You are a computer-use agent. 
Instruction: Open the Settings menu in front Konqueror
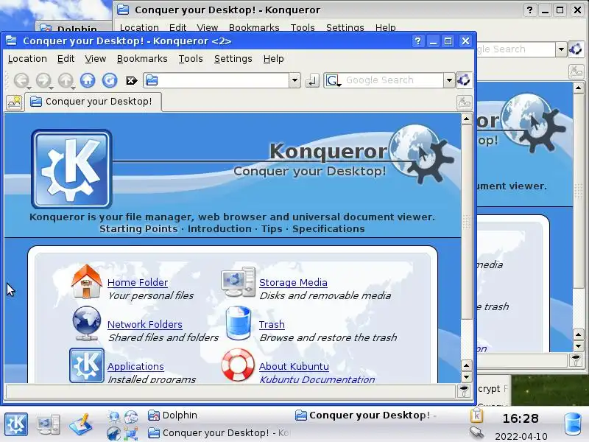233,59
